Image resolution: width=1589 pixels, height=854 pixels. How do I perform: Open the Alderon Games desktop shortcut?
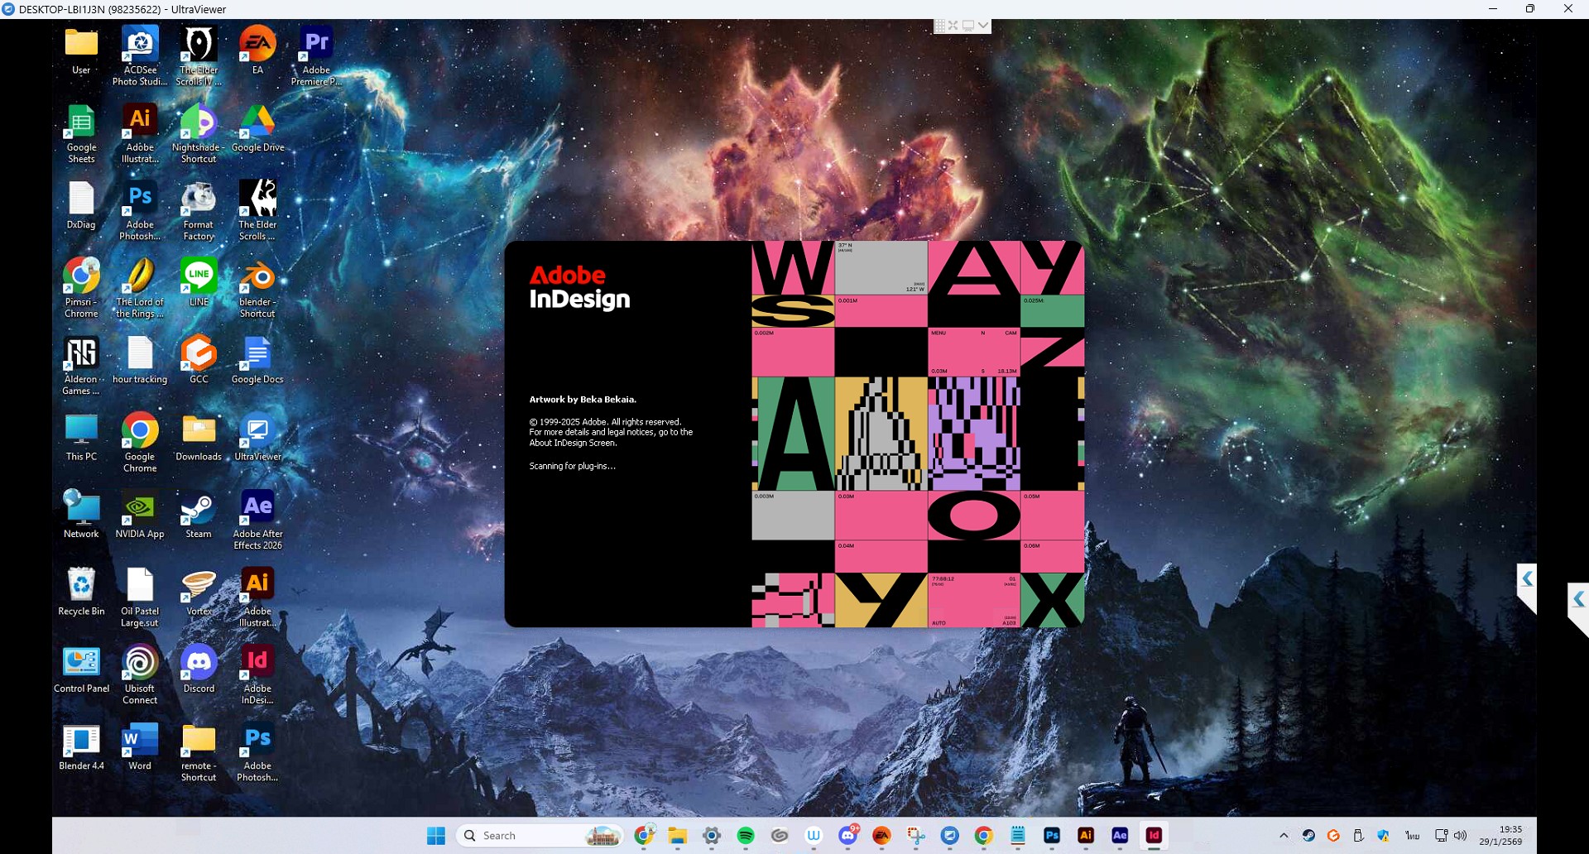[x=81, y=366]
